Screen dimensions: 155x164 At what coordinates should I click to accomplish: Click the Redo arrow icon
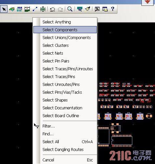tap(60, 9)
